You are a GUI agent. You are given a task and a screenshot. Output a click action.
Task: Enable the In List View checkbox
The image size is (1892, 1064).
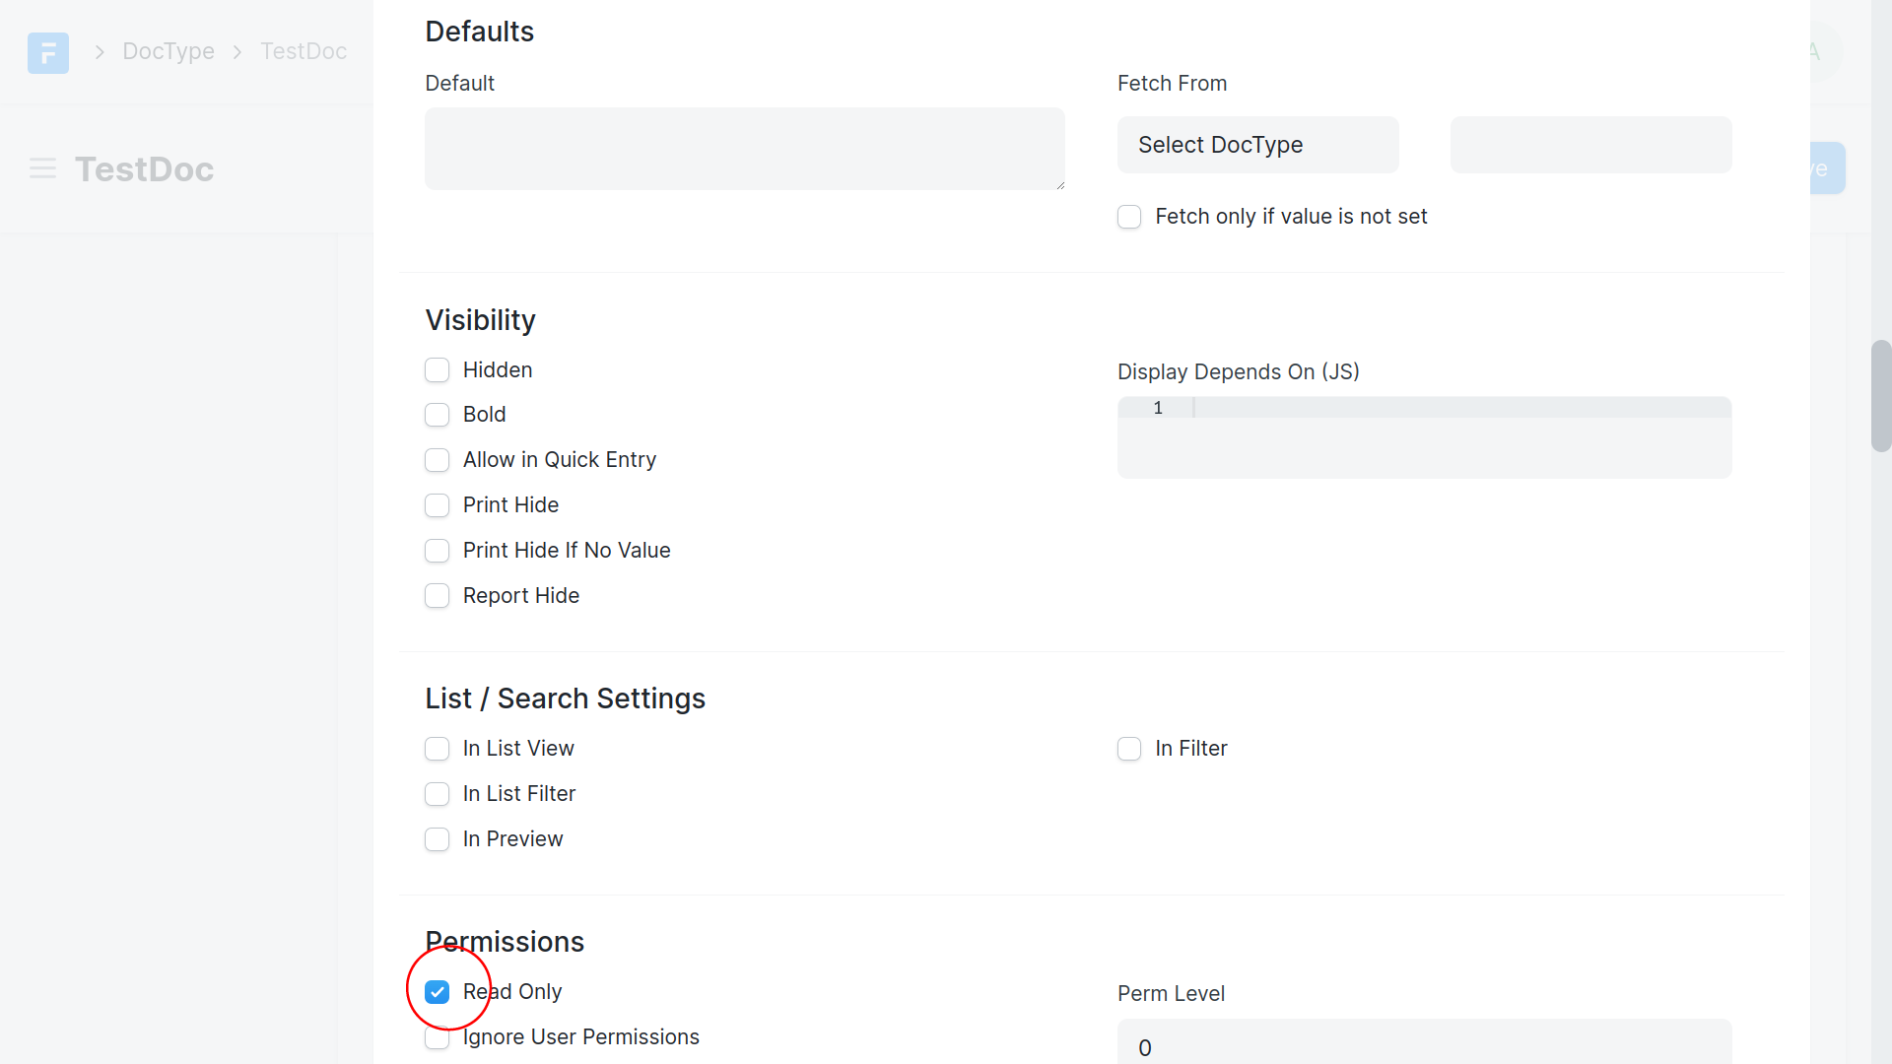[x=438, y=749]
